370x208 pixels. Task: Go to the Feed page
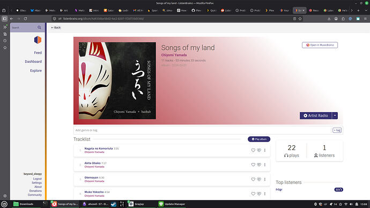(38, 53)
